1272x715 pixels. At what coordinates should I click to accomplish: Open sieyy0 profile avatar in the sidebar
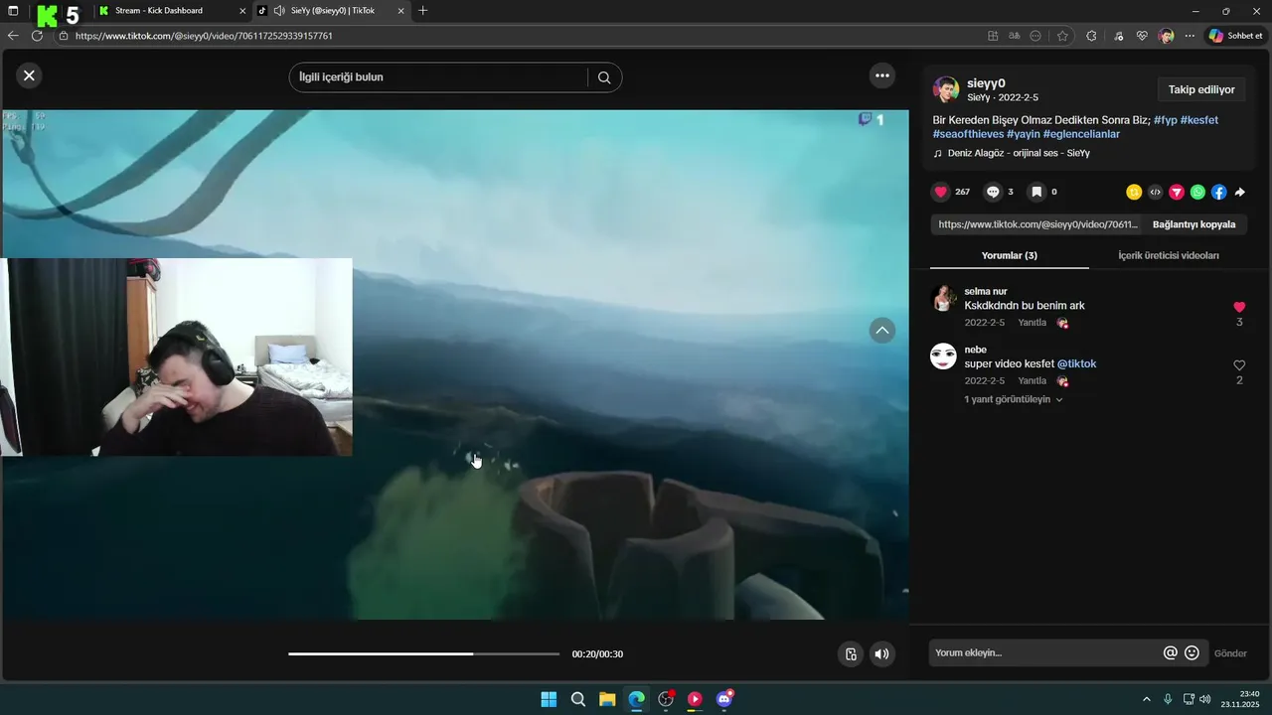tap(946, 90)
